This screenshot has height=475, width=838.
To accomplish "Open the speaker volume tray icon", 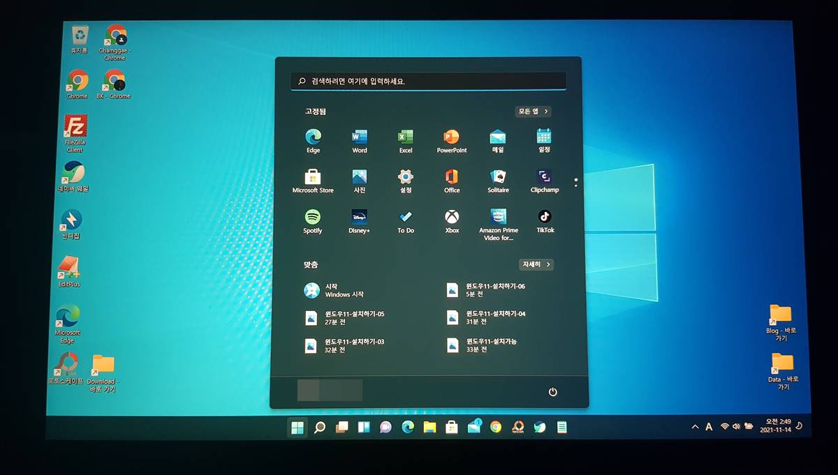I will (x=736, y=426).
